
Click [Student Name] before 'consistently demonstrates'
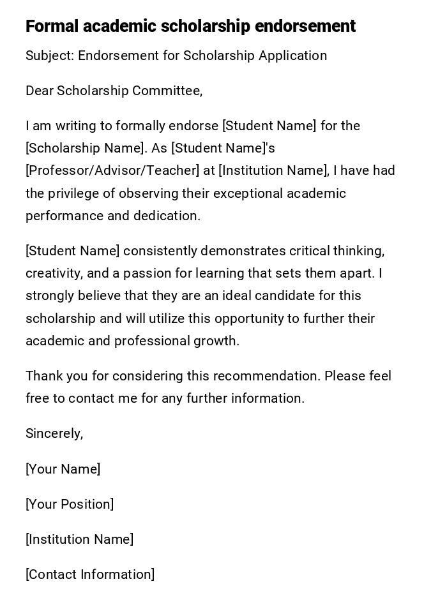[72, 251]
